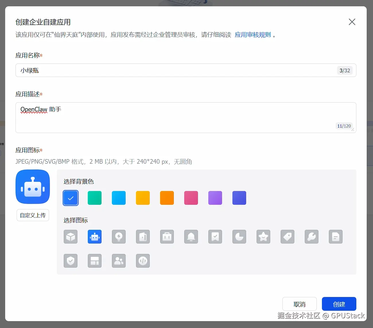The image size is (373, 328).
Task: Focus the 应用描述 text area
Action: tap(186, 117)
